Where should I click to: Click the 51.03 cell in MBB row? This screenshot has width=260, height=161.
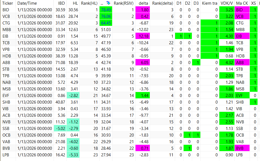pos(106,30)
